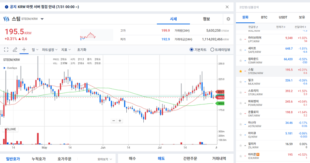Select the 보유 holdings tab
This screenshot has width=310, height=163.
point(302,17)
